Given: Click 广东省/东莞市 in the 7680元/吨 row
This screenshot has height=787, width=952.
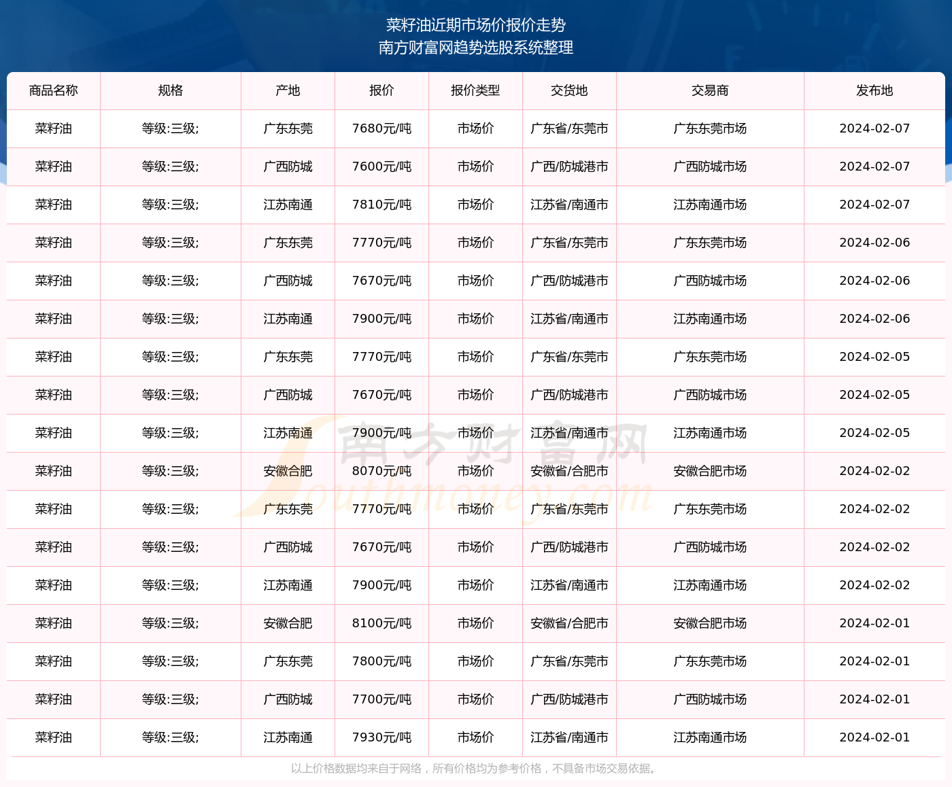Looking at the screenshot, I should click(570, 128).
